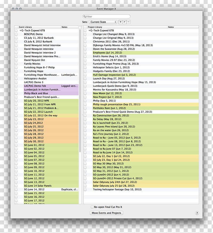Screen dimensions: 213x233
Task: Select the SO July 30, 2012 event
Action: pos(34,141)
